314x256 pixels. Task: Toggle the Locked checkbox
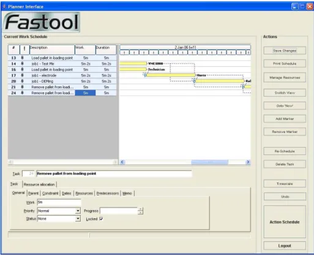(x=101, y=219)
